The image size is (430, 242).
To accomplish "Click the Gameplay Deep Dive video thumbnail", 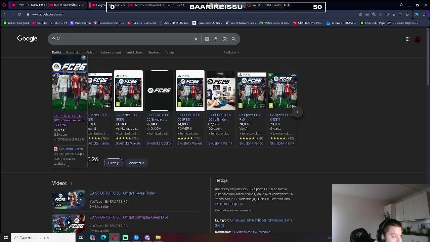I will [69, 224].
